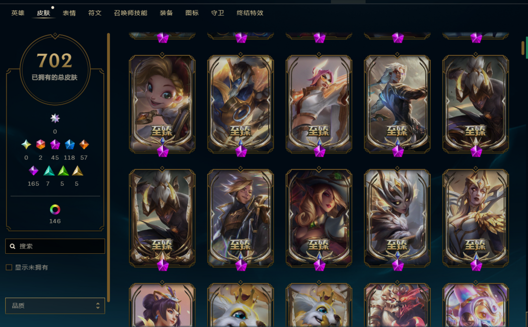Image resolution: width=528 pixels, height=327 pixels.
Task: Open the pink-haired prestige skin card
Action: [x=319, y=104]
